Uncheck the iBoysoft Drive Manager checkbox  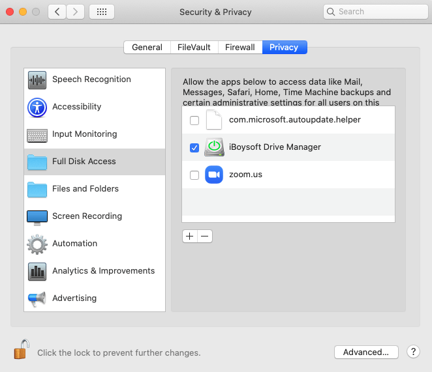194,148
